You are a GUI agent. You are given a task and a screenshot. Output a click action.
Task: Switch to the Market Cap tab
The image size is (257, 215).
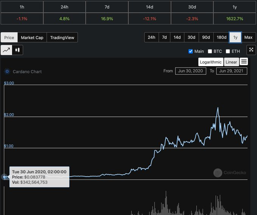click(32, 37)
